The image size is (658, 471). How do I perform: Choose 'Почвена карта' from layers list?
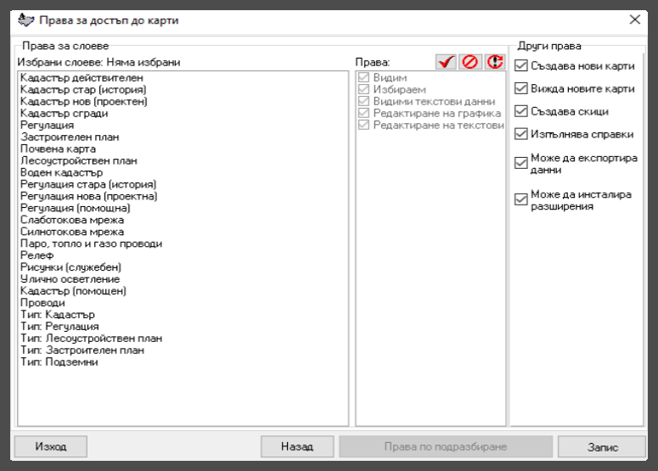(58, 149)
